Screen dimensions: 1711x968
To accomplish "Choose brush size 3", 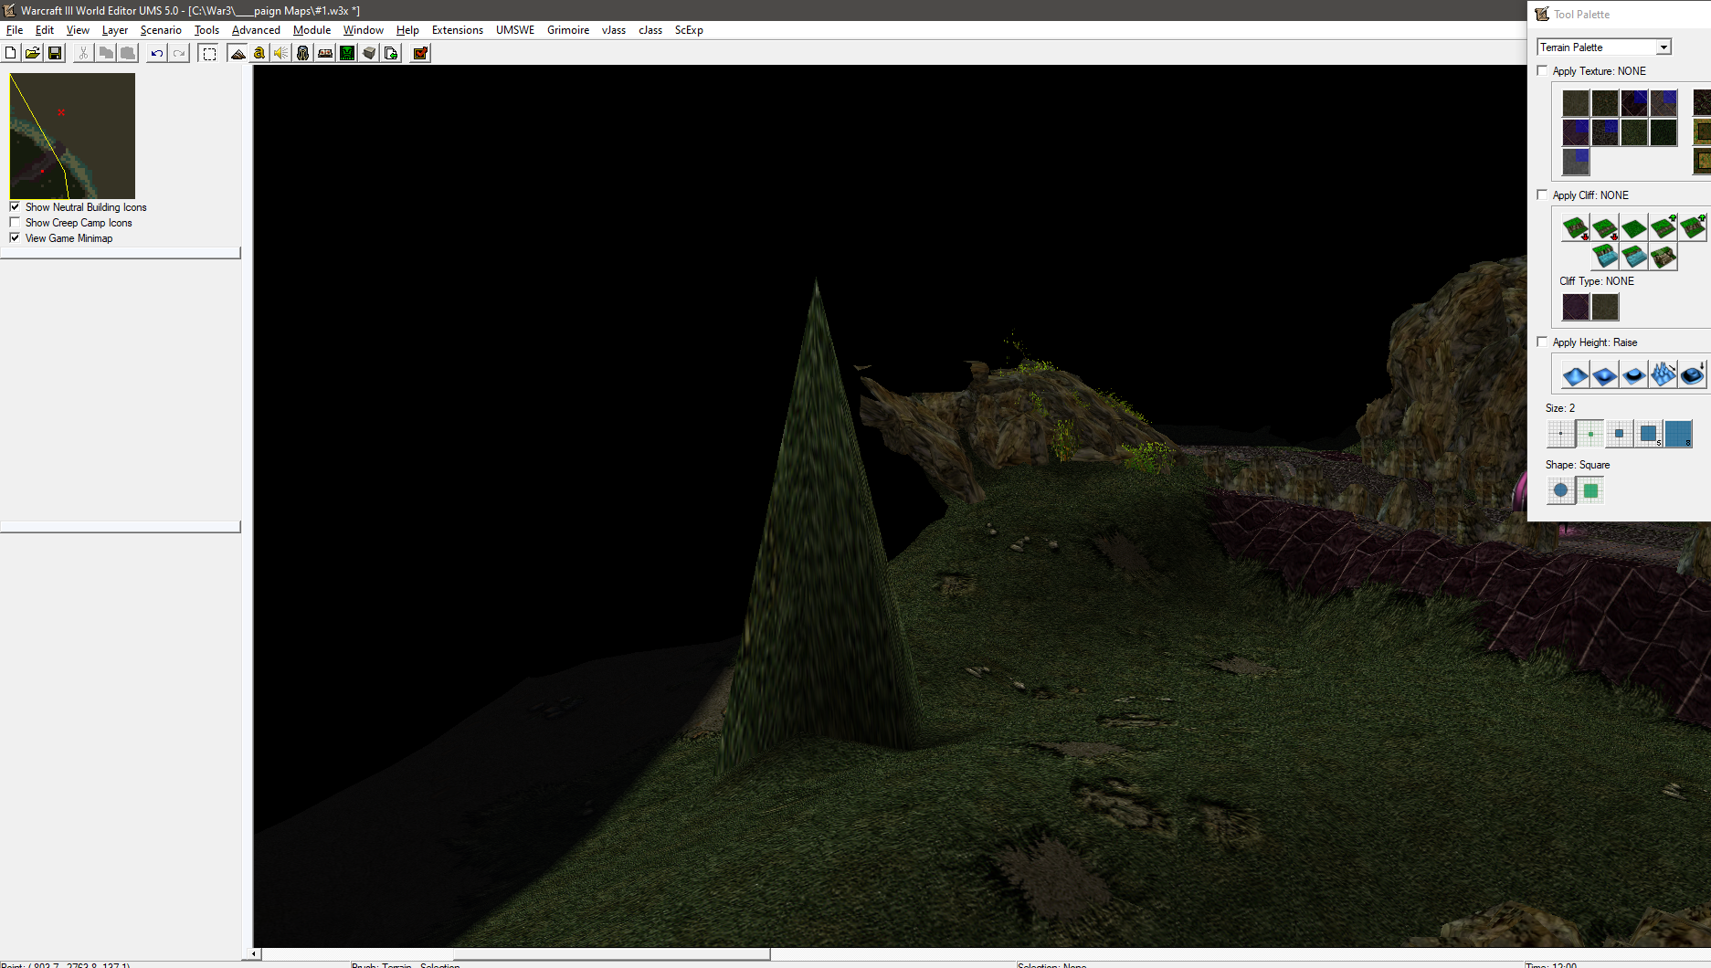I will pyautogui.click(x=1620, y=434).
